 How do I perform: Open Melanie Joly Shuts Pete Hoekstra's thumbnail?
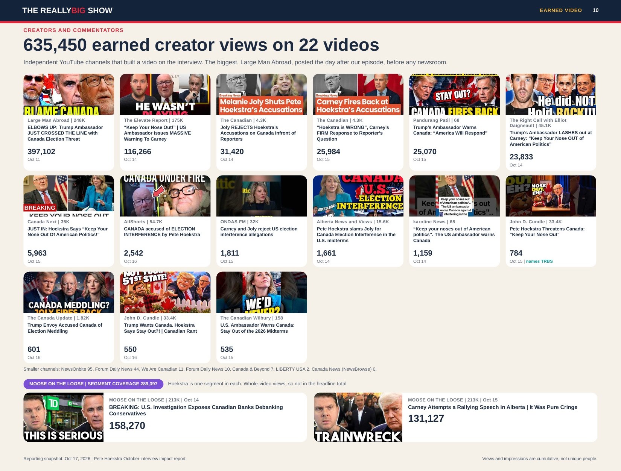tap(262, 94)
